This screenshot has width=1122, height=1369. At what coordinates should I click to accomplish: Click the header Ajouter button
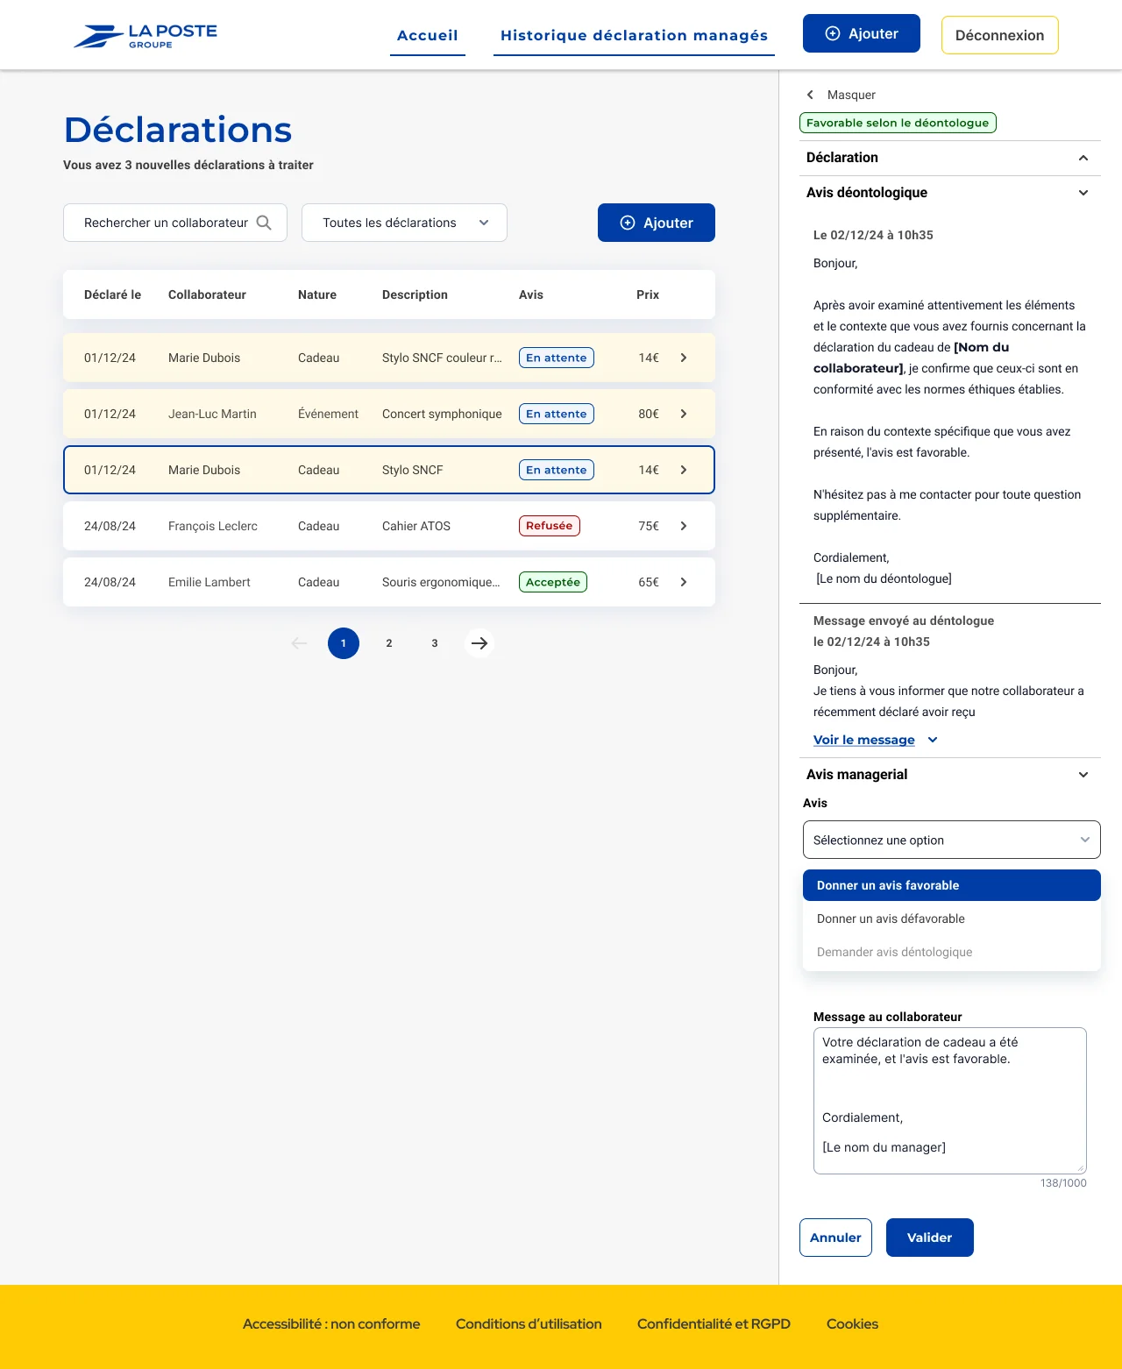pos(862,33)
